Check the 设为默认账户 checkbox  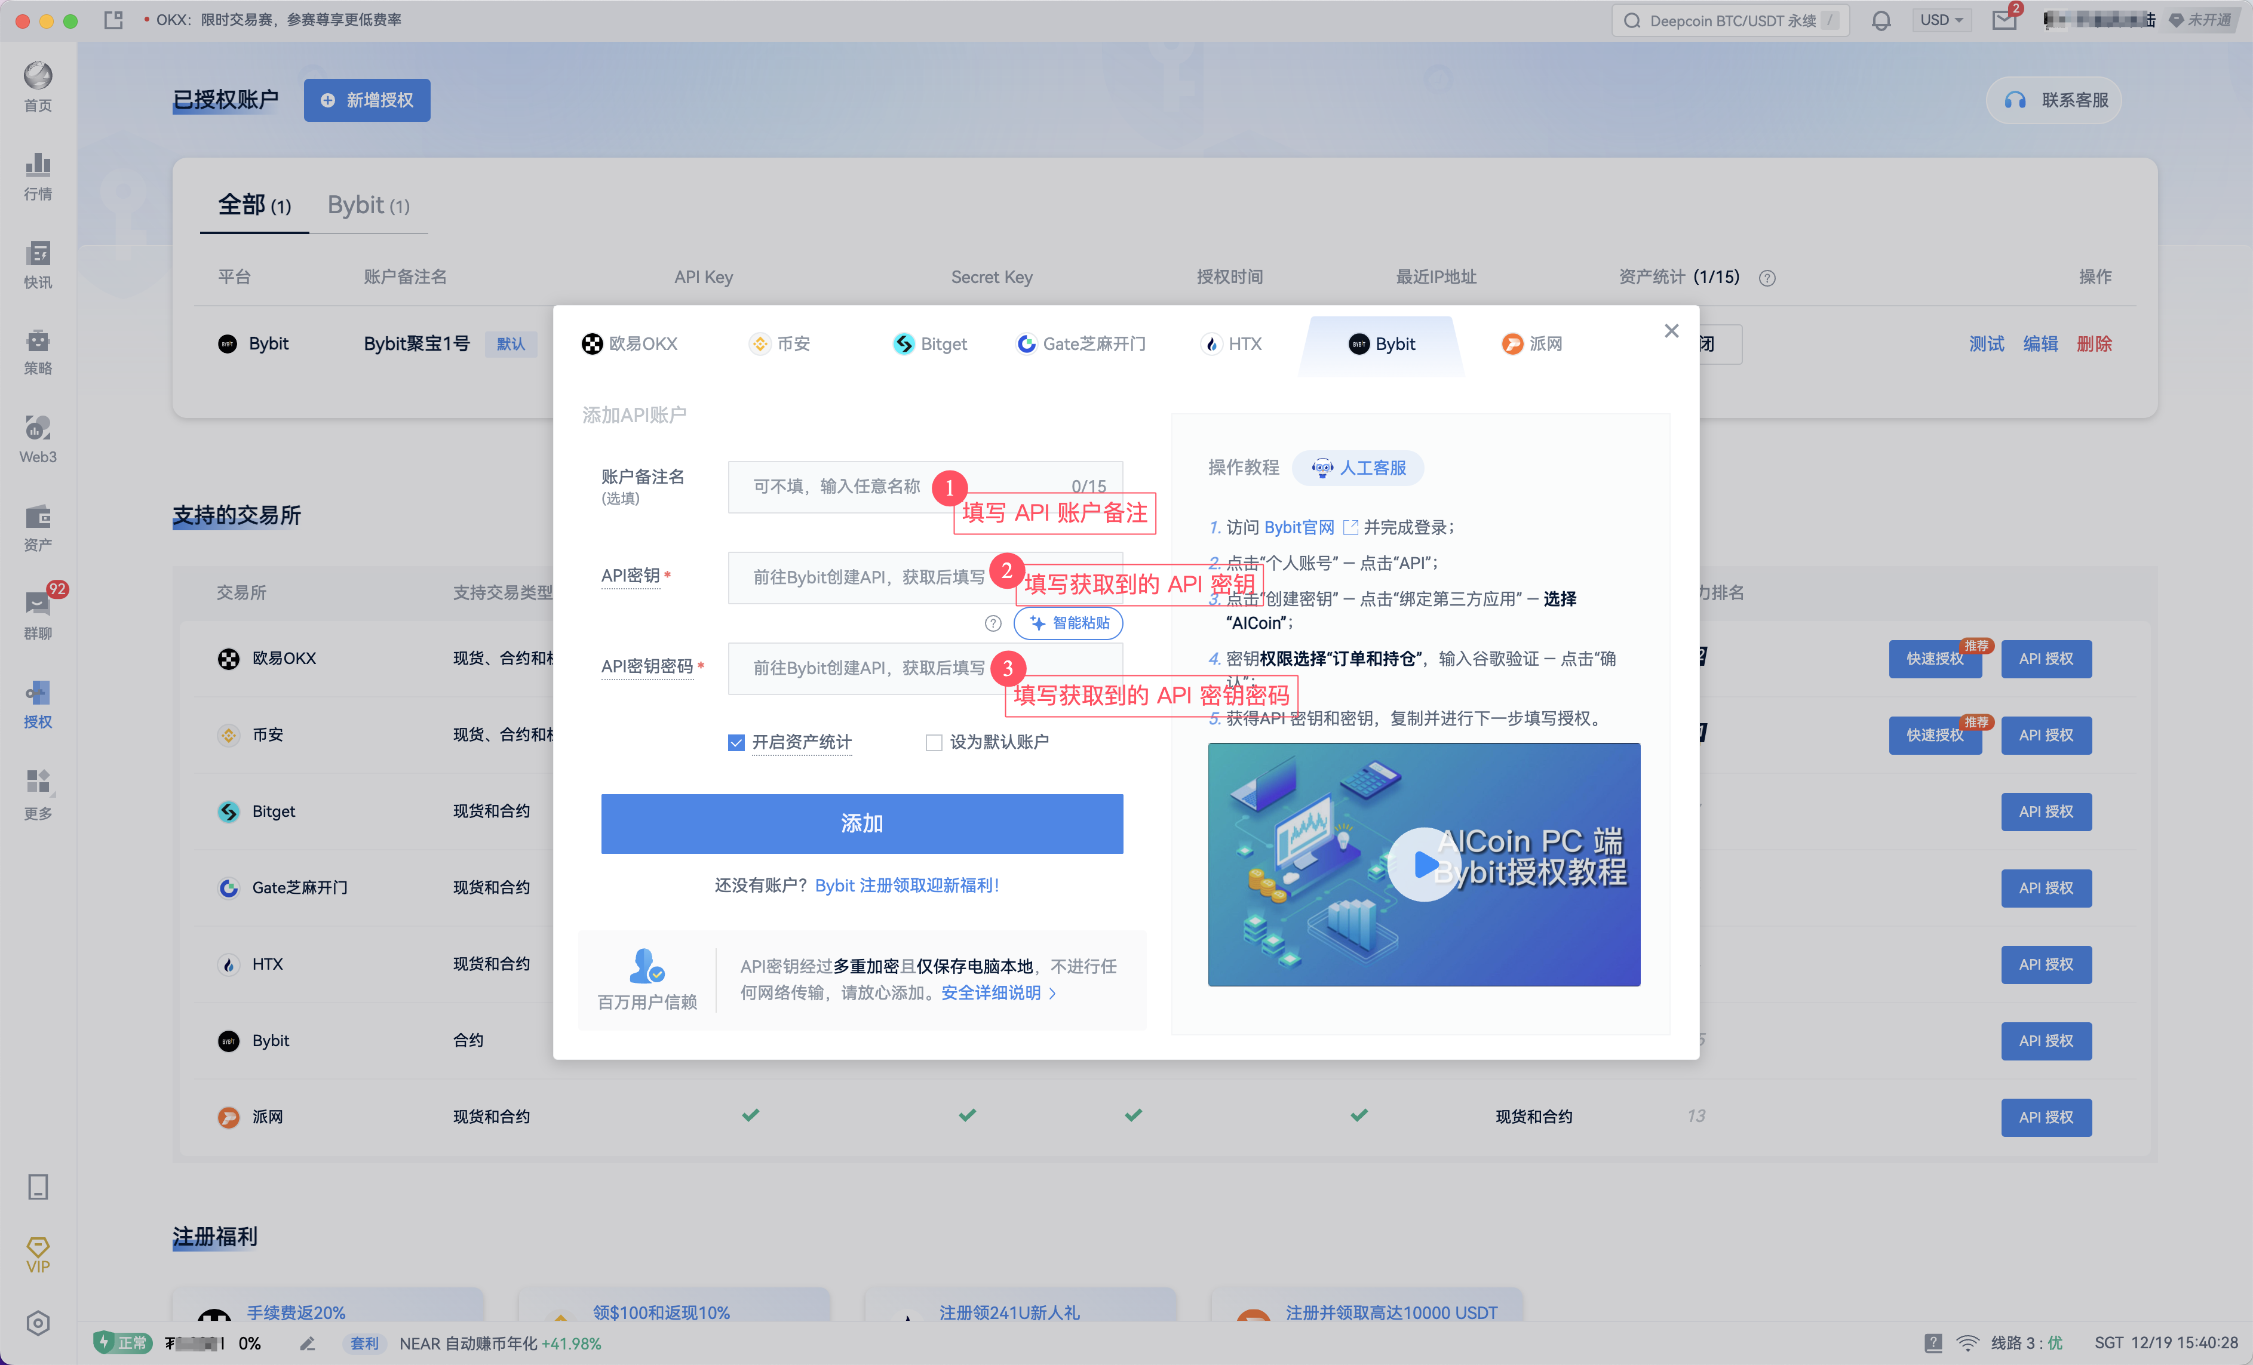pos(934,742)
